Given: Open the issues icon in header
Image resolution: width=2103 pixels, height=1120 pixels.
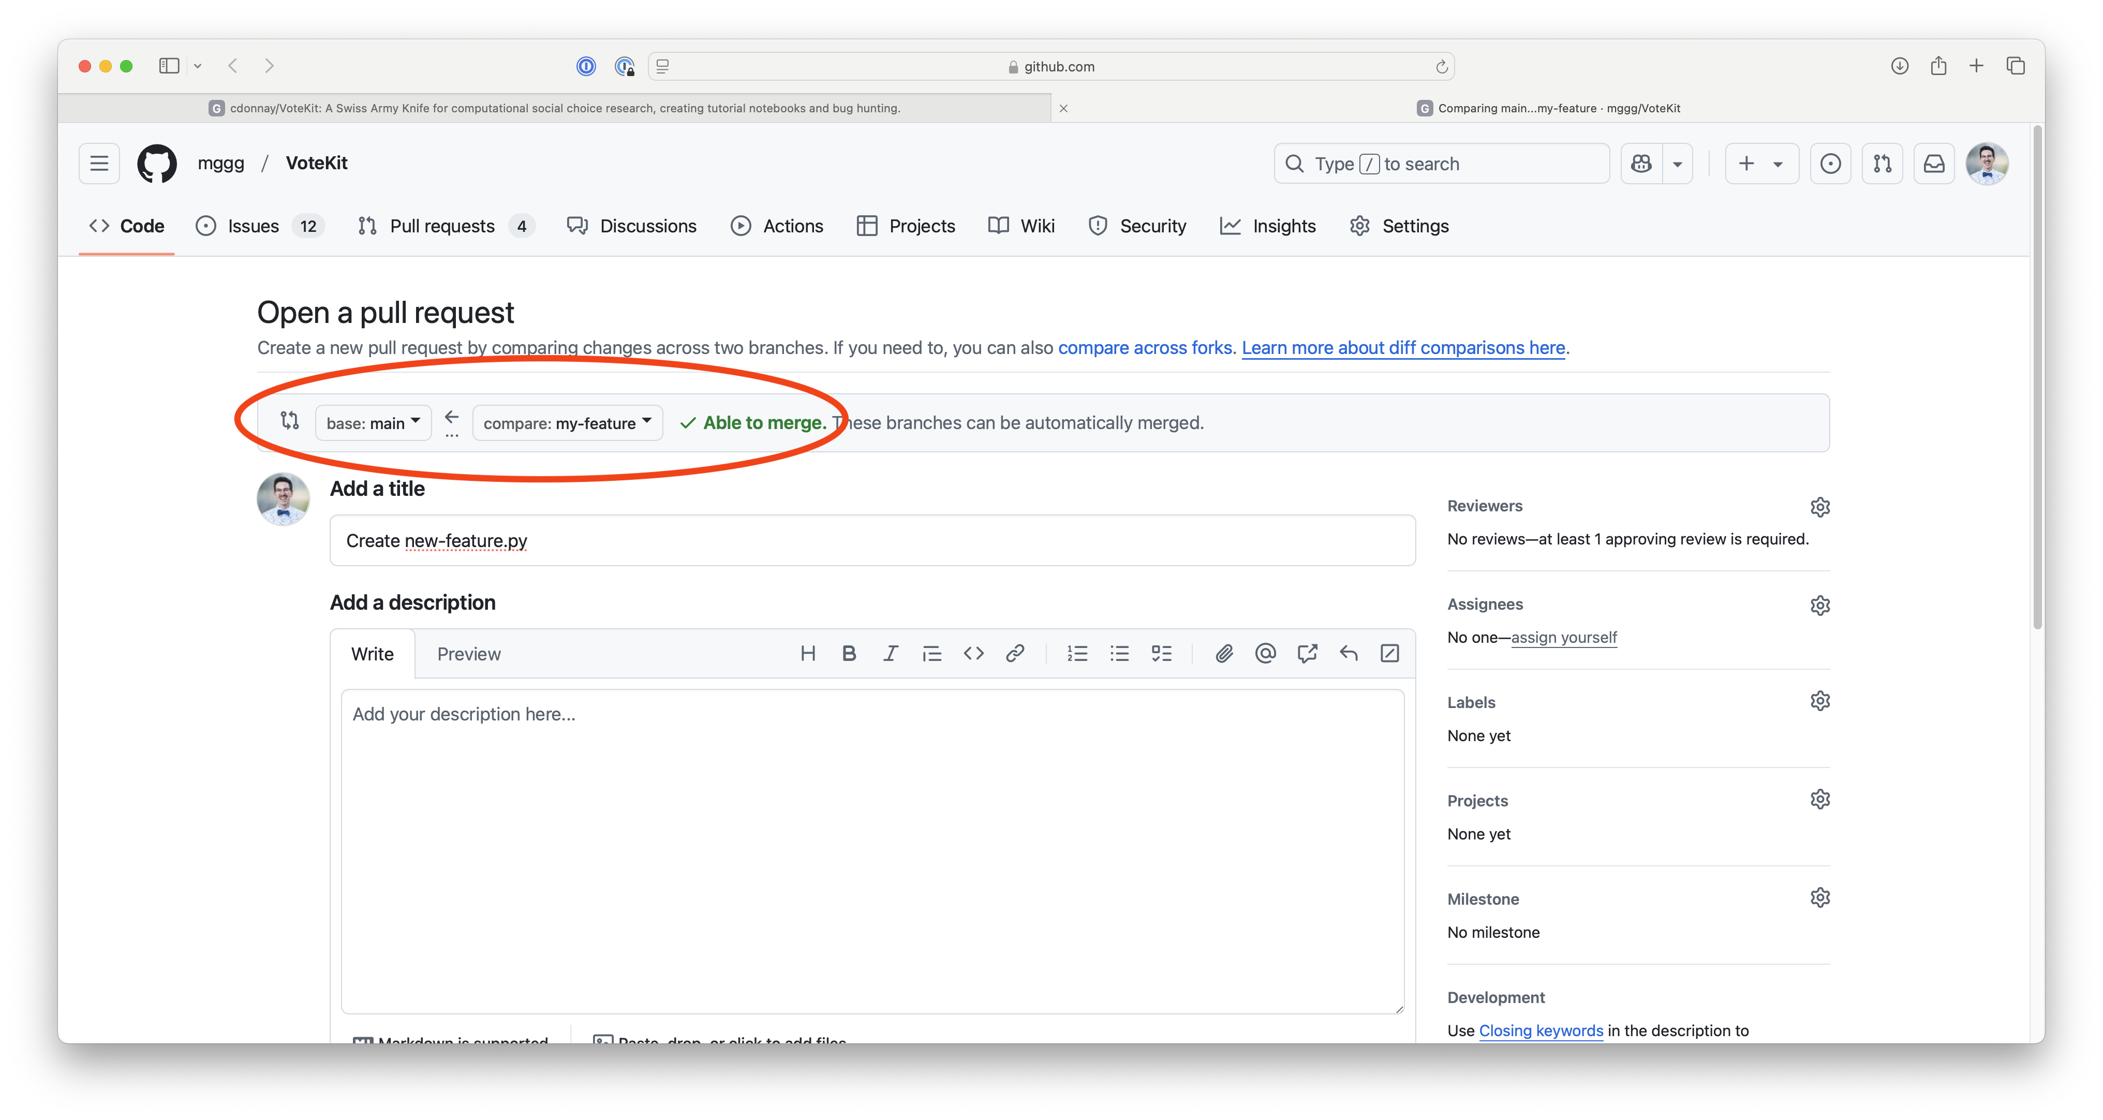Looking at the screenshot, I should 1830,163.
